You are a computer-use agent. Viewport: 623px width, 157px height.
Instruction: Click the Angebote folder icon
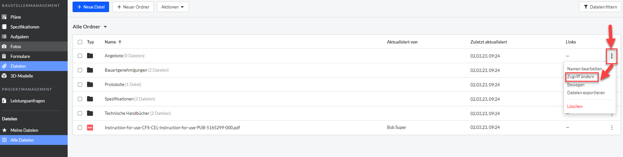(x=90, y=56)
